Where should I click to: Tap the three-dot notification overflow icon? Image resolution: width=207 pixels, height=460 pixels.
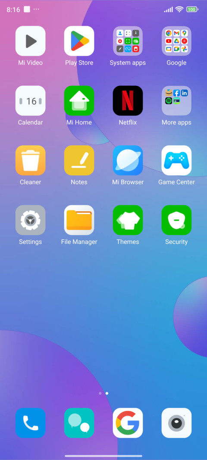click(x=36, y=9)
